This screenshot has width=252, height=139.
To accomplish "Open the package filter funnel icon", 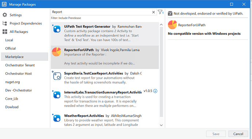I will (x=160, y=12).
